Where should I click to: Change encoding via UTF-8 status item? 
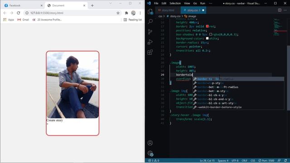pyautogui.click(x=235, y=161)
